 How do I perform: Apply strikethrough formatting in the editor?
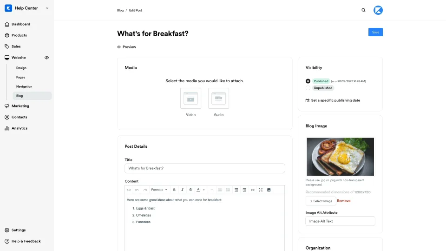point(190,190)
